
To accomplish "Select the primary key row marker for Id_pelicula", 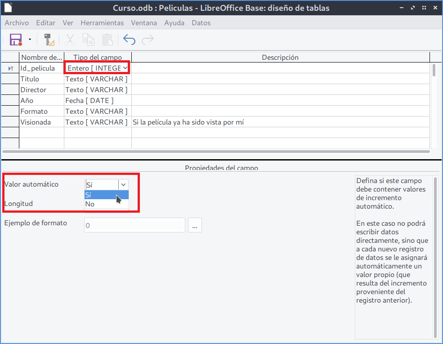I will coord(10,68).
